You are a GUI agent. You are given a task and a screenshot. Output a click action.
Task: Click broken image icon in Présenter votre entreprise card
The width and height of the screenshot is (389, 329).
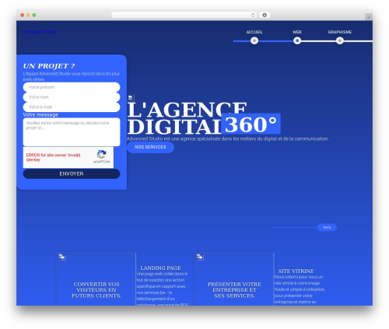tap(200, 257)
